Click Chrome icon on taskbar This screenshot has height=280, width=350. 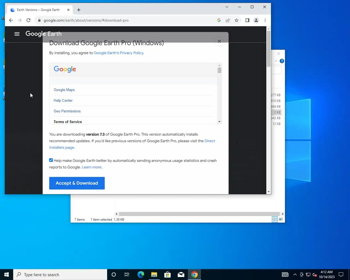[194, 275]
